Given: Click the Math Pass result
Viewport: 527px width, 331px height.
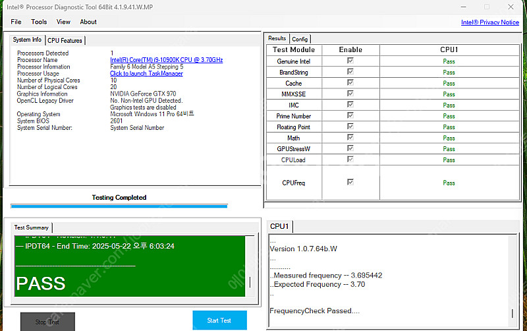Looking at the screenshot, I should tap(449, 138).
